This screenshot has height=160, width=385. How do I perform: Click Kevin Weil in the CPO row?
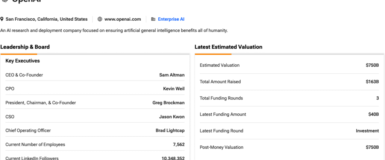pyautogui.click(x=174, y=89)
